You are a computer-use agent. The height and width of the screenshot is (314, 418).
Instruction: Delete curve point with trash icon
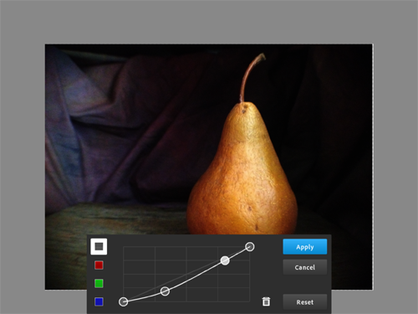266,301
